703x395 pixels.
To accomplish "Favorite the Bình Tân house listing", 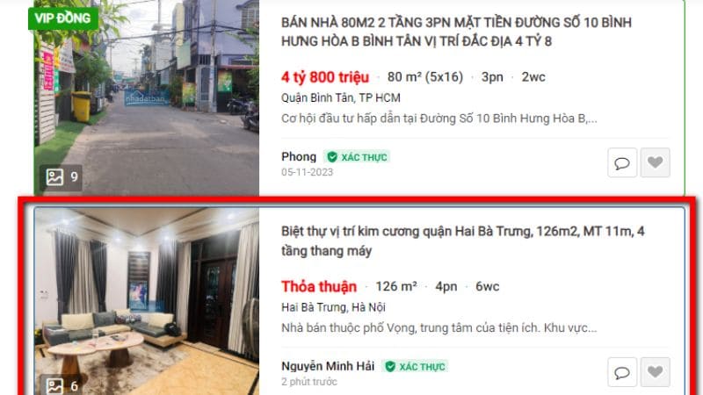I will 655,162.
